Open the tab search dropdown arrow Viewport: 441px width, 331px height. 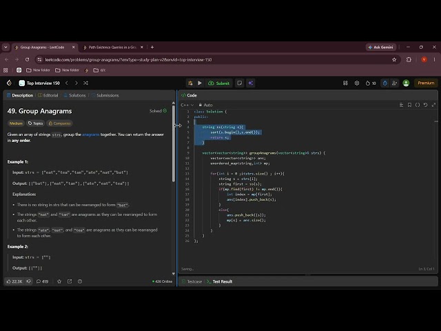coord(6,48)
